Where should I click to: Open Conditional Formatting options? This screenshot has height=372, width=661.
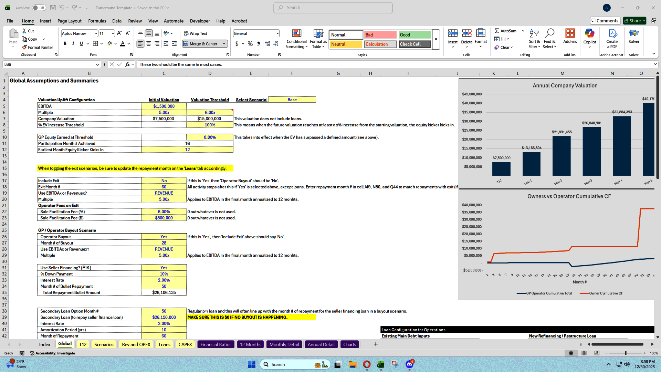(296, 39)
